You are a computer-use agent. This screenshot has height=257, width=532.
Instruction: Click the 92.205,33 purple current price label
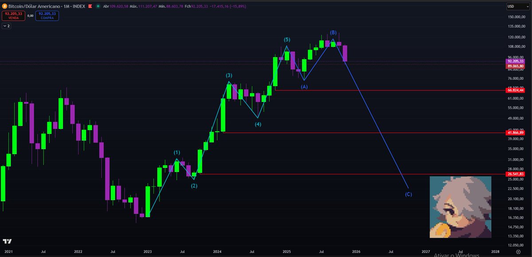coord(516,61)
